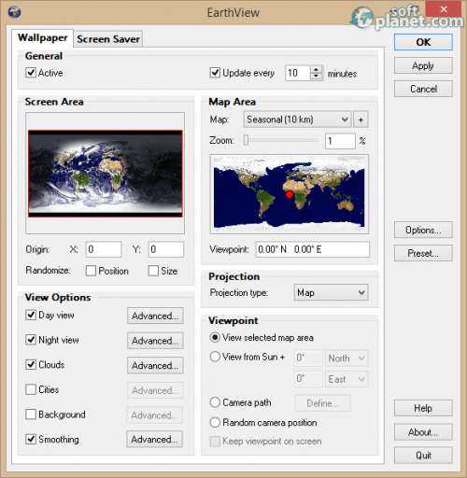The image size is (467, 478).
Task: Click the plus button next to Map dropdown
Action: [361, 119]
